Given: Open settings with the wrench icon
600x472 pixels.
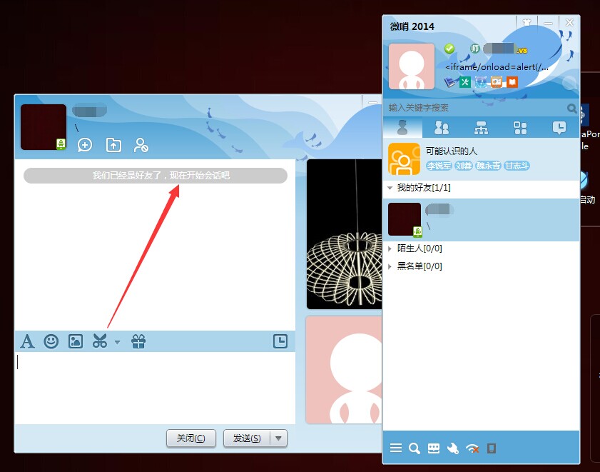Looking at the screenshot, I should pos(453,448).
